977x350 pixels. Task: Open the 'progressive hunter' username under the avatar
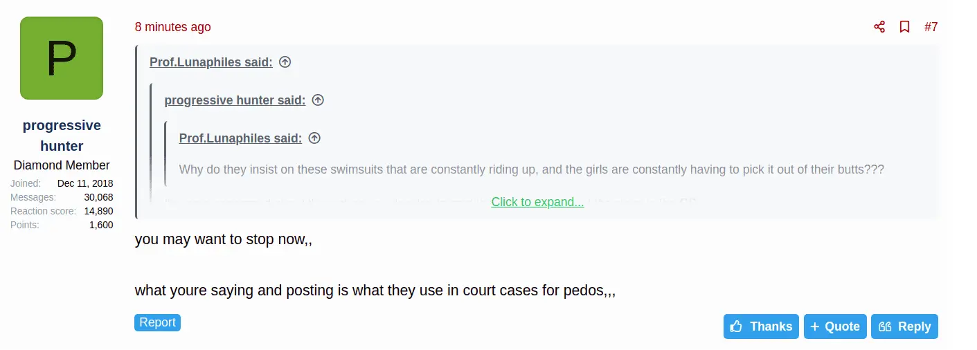point(62,136)
